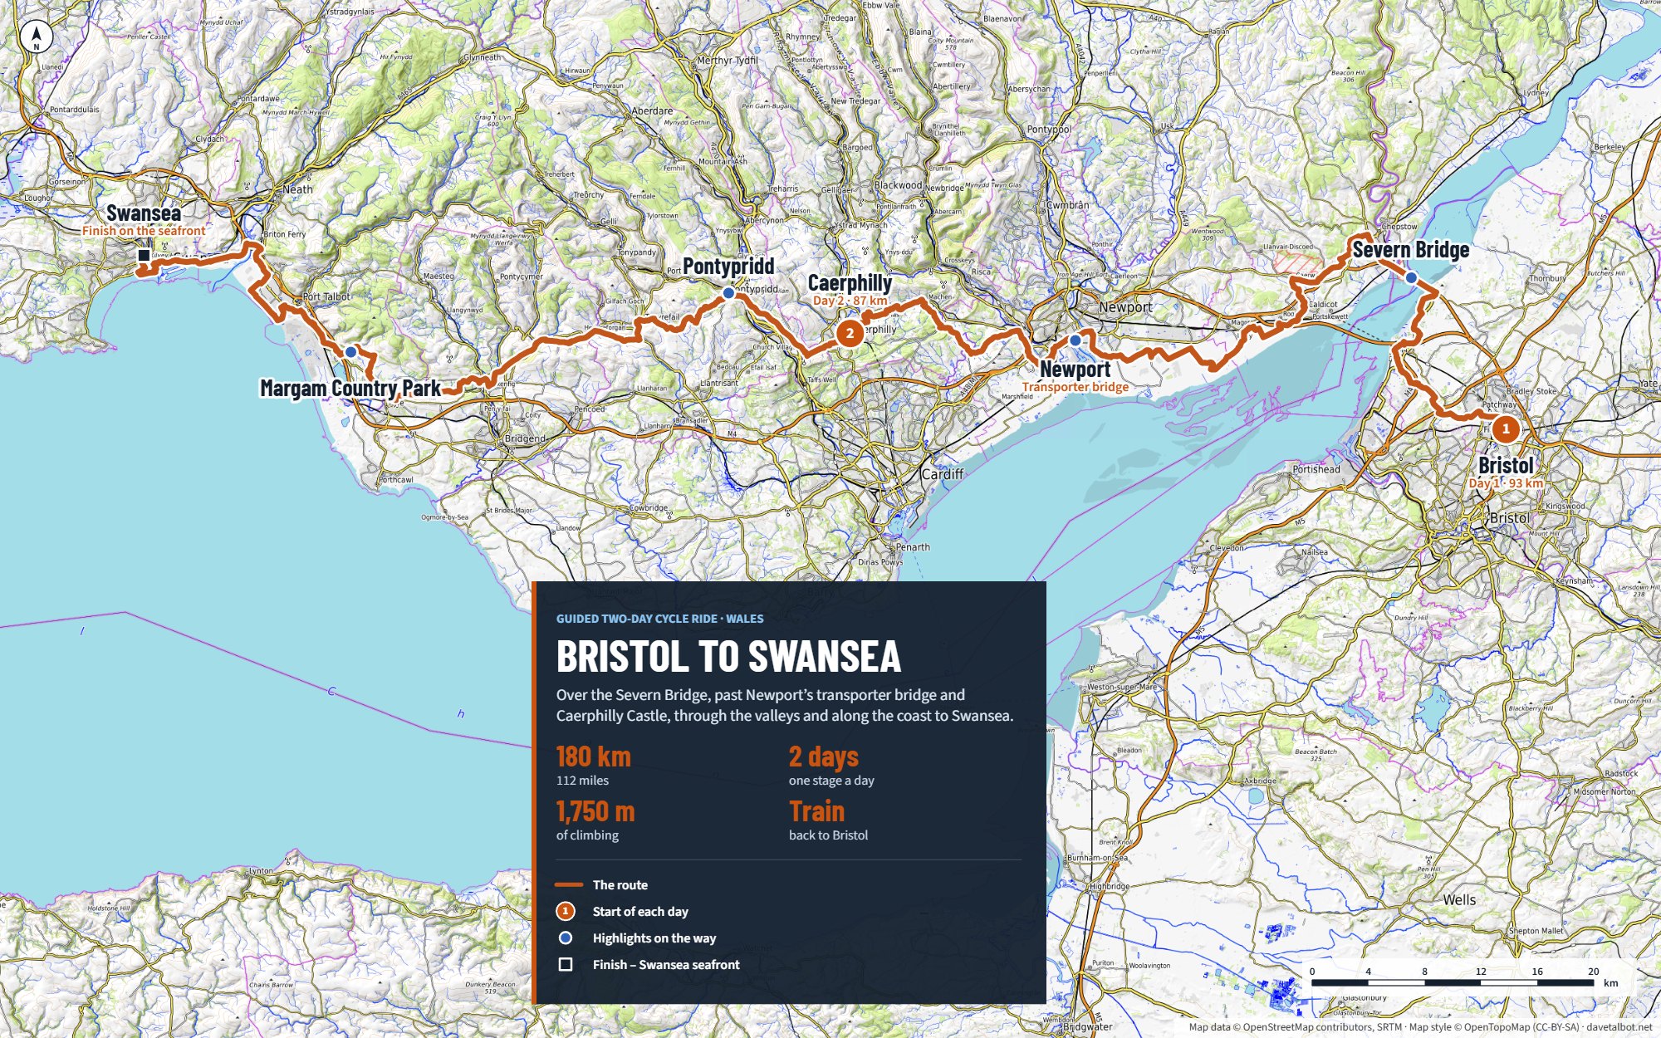
Task: Click the 'Transporter bridge' caption
Action: coord(1075,387)
